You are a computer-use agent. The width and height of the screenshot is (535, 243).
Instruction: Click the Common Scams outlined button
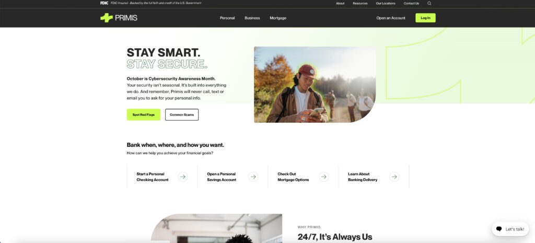[x=182, y=114]
